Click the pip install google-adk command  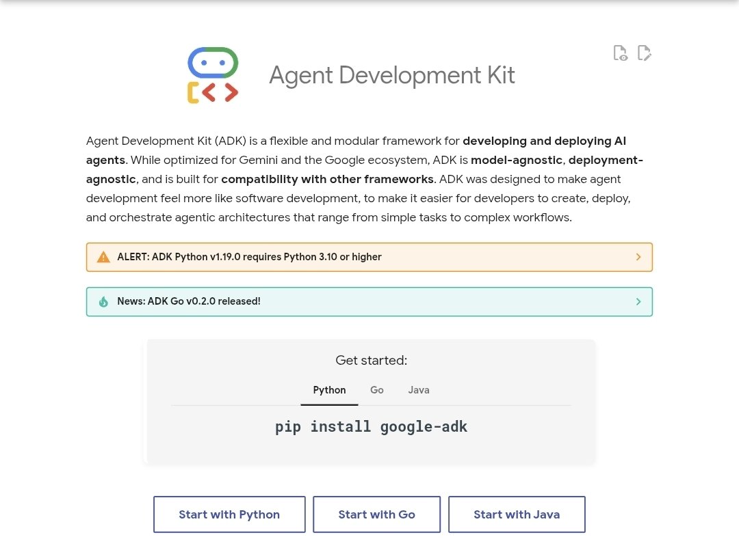(x=372, y=427)
